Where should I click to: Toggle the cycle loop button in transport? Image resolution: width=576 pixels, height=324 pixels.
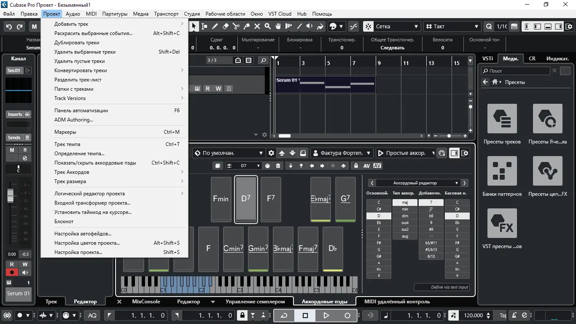click(284, 315)
